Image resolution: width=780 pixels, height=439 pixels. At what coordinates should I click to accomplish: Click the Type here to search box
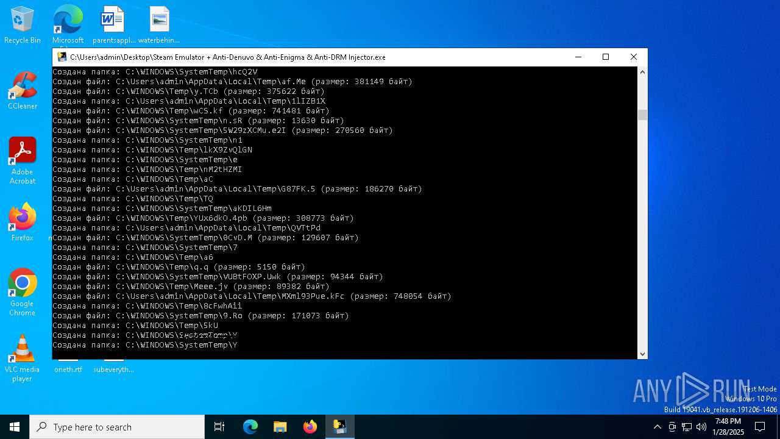click(x=117, y=427)
